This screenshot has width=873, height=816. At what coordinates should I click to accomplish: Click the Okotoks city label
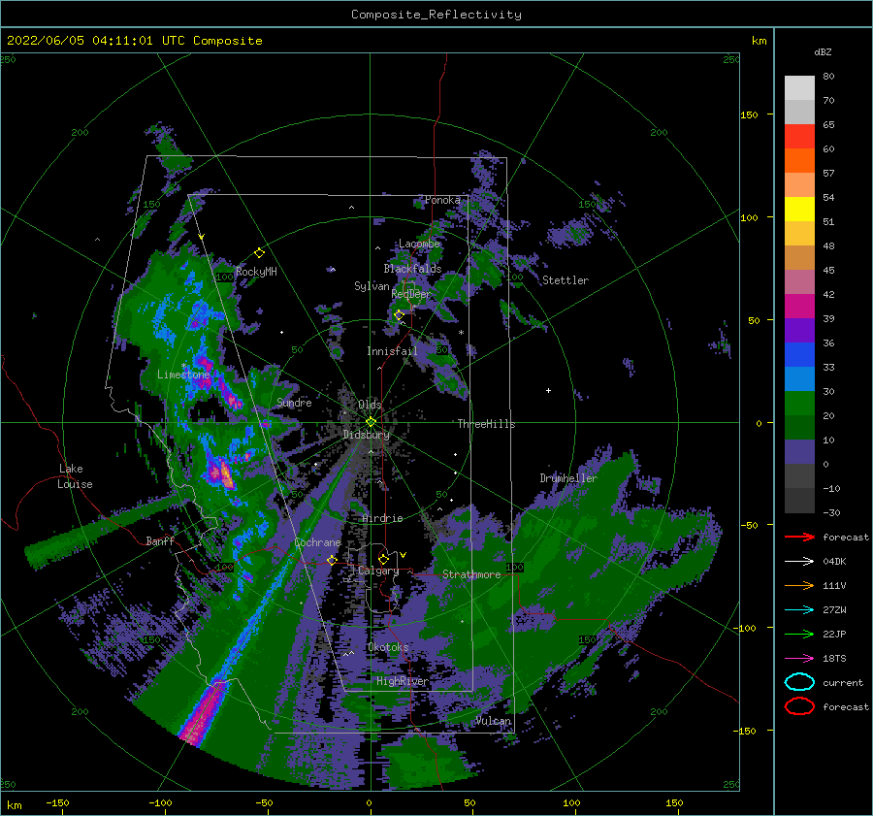pos(388,647)
